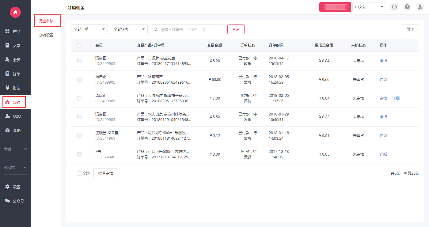Expand the 商城 sidebar section
This screenshot has width=429, height=227.
(x=15, y=149)
